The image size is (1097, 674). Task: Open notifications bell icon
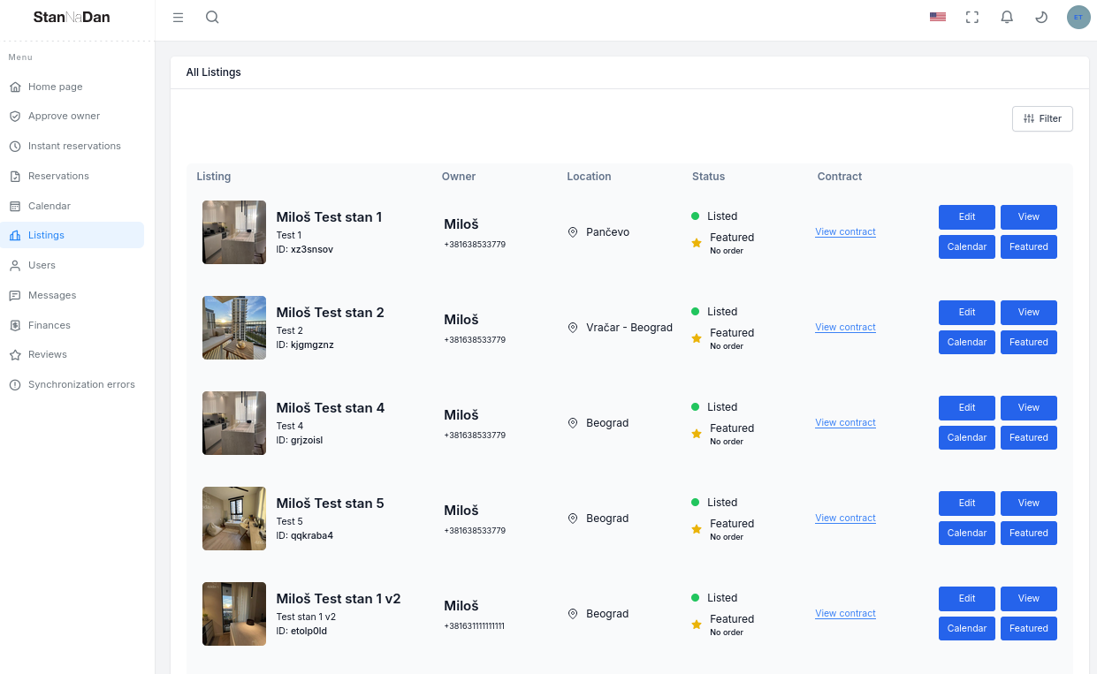[x=1007, y=17]
